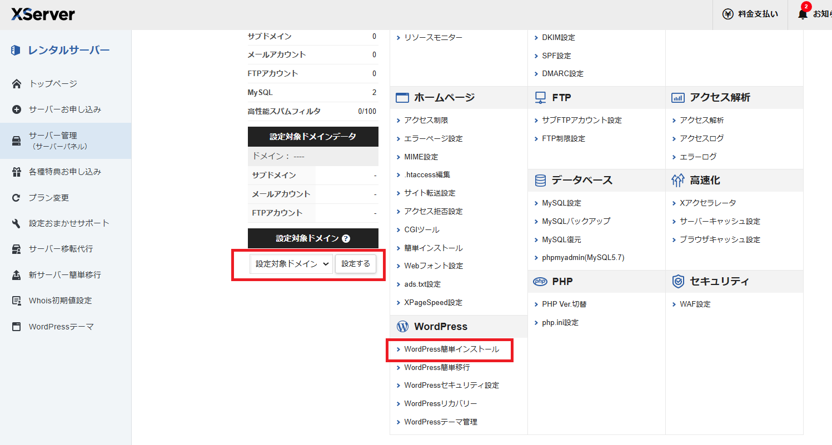832x445 pixels.
Task: Open the MySQL設定 link
Action: pyautogui.click(x=561, y=203)
